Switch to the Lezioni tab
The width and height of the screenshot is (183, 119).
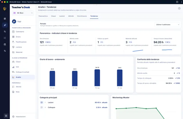[x=62, y=16]
